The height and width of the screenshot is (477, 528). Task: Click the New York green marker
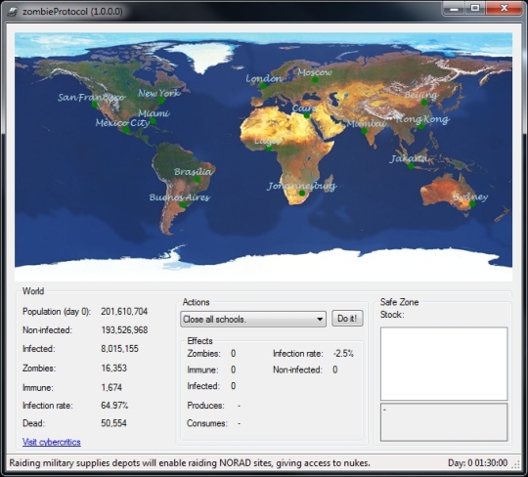(161, 101)
